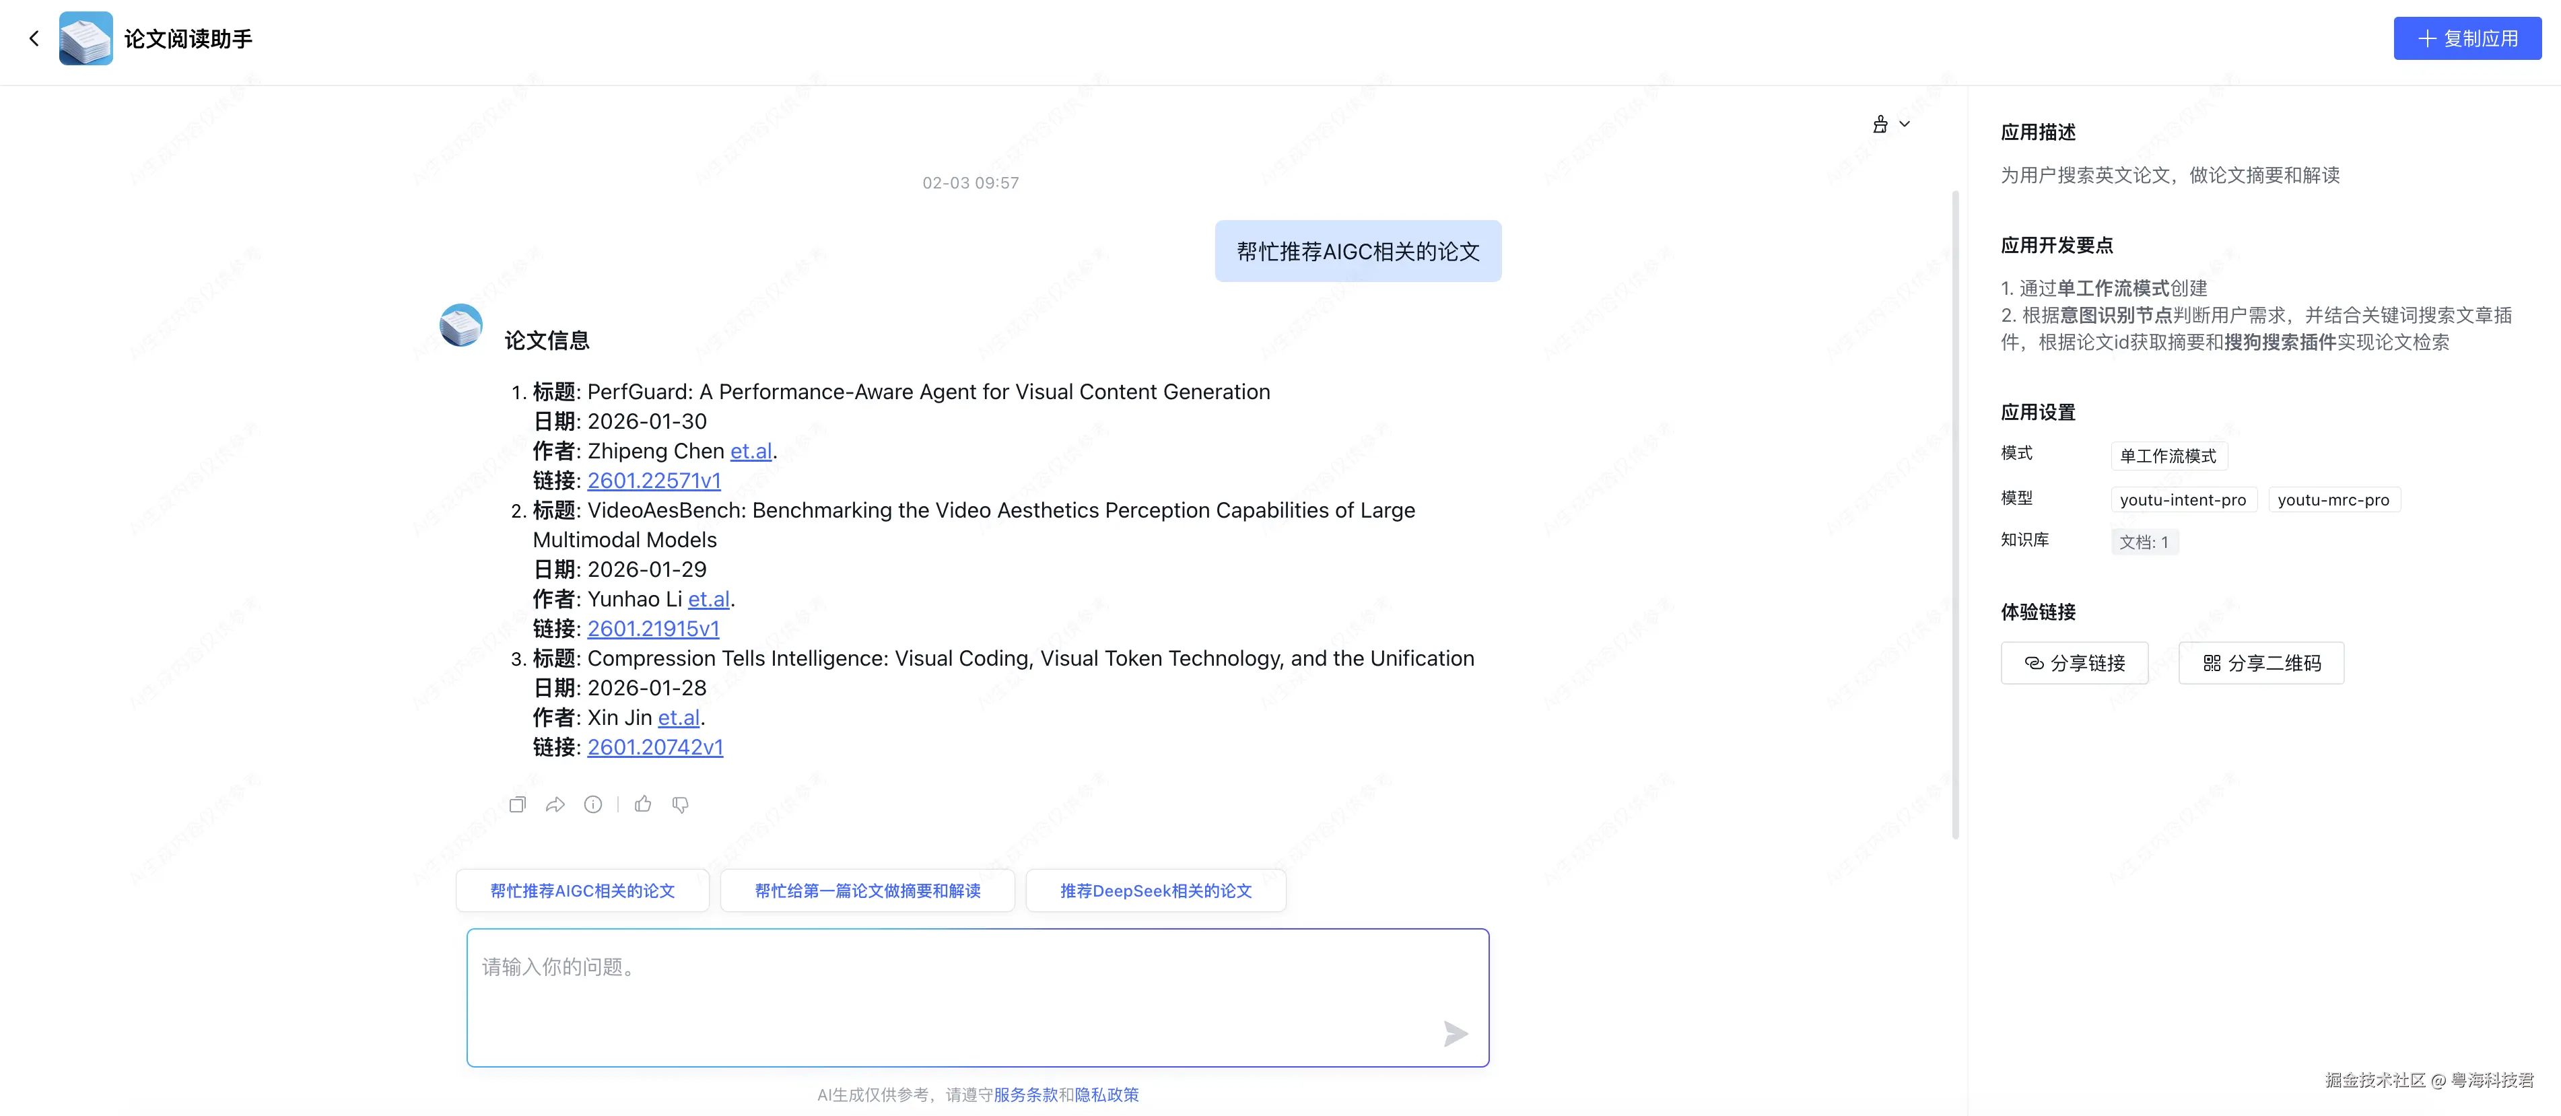Click the 复制应用 button

tap(2467, 39)
